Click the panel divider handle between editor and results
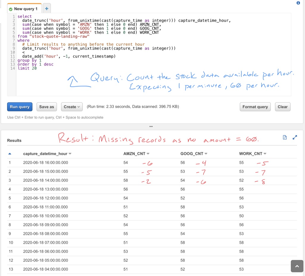 (151, 126)
